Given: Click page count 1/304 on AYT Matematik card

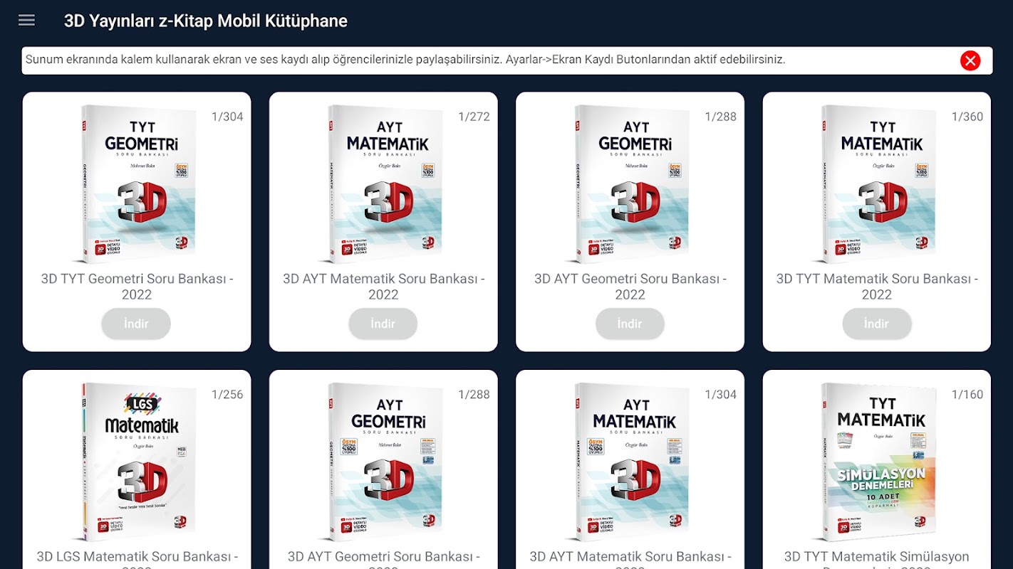Looking at the screenshot, I should 721,395.
